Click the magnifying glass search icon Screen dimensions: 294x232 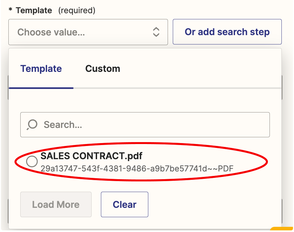tap(32, 124)
